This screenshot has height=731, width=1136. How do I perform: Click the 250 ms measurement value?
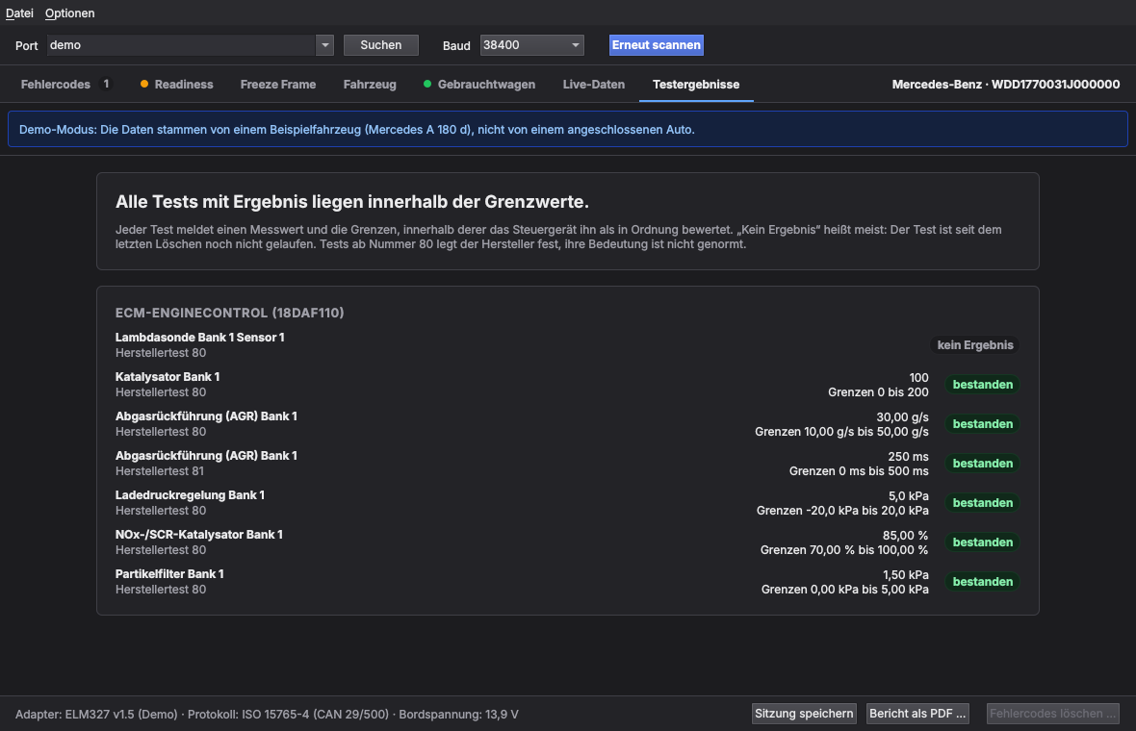[x=909, y=457]
